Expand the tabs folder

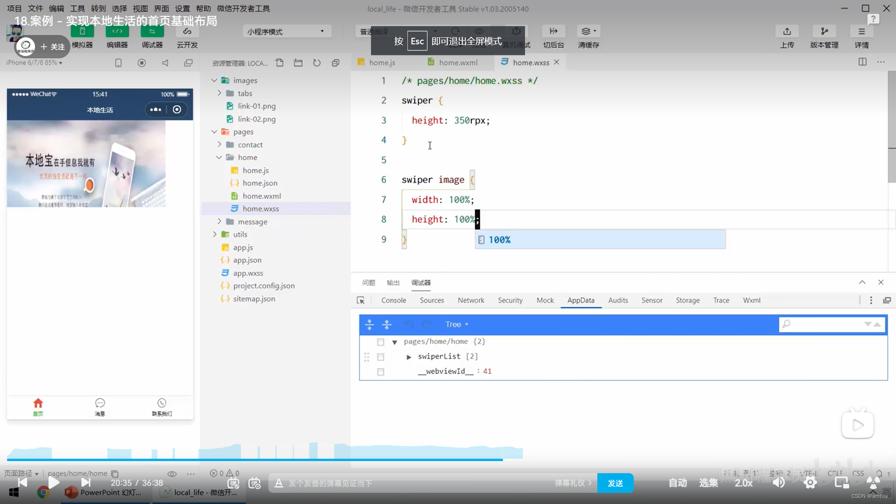pos(219,93)
